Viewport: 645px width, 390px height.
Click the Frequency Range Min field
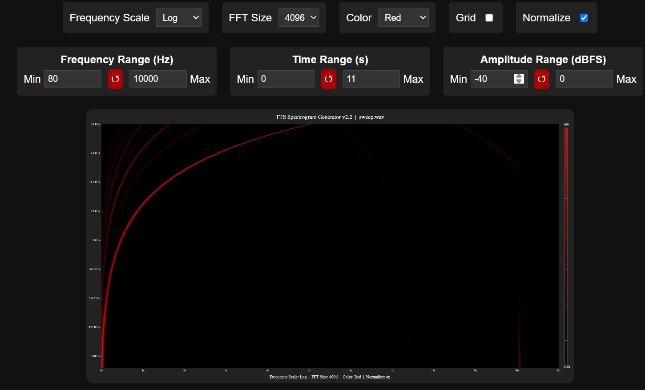pos(73,79)
